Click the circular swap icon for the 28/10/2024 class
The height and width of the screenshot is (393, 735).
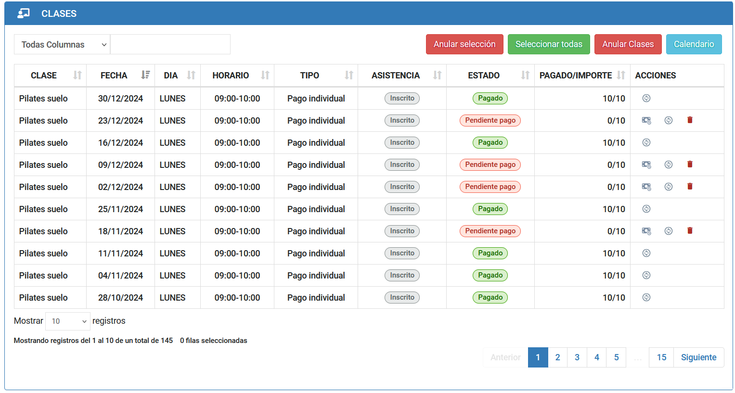[646, 297]
